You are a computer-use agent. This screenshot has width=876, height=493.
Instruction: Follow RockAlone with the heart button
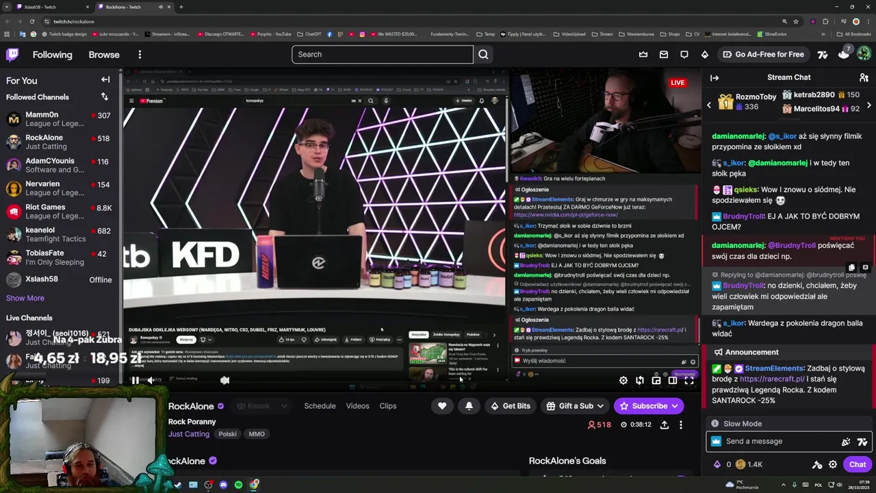tap(442, 406)
